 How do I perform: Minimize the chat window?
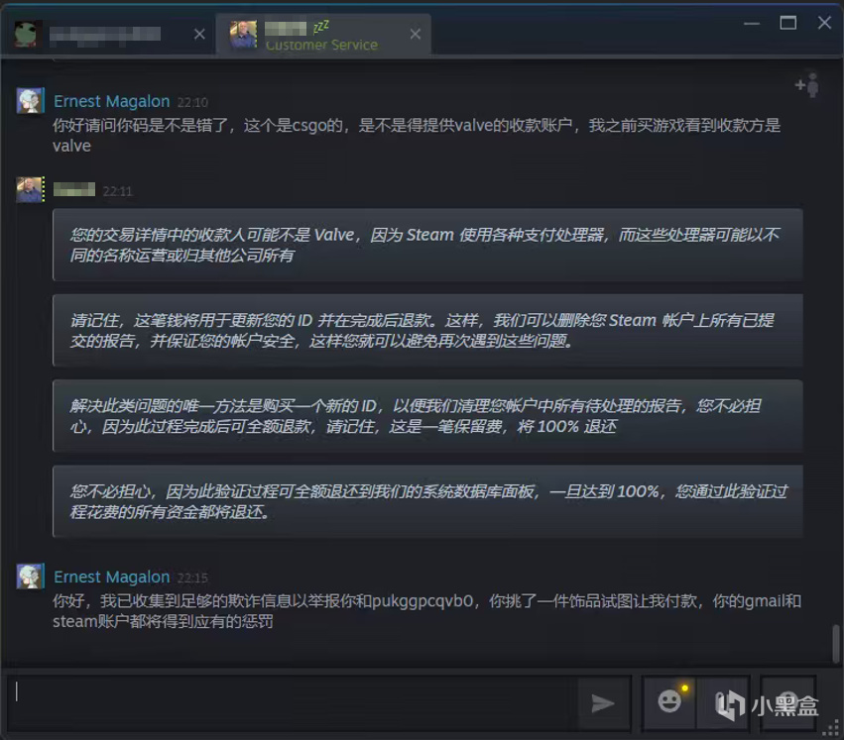click(752, 23)
